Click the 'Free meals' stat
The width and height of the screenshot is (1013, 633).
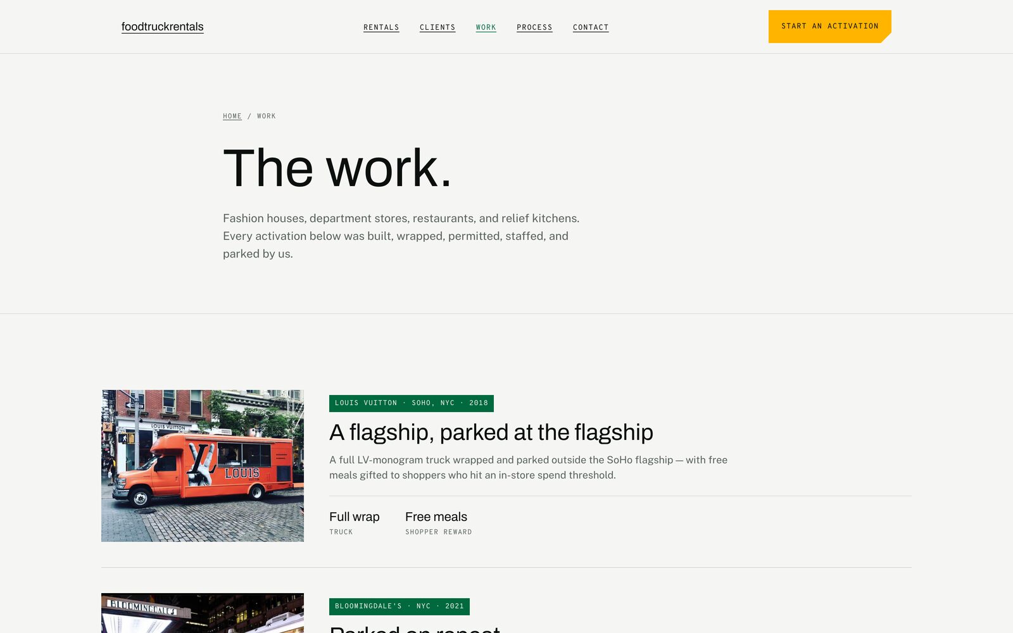point(436,517)
